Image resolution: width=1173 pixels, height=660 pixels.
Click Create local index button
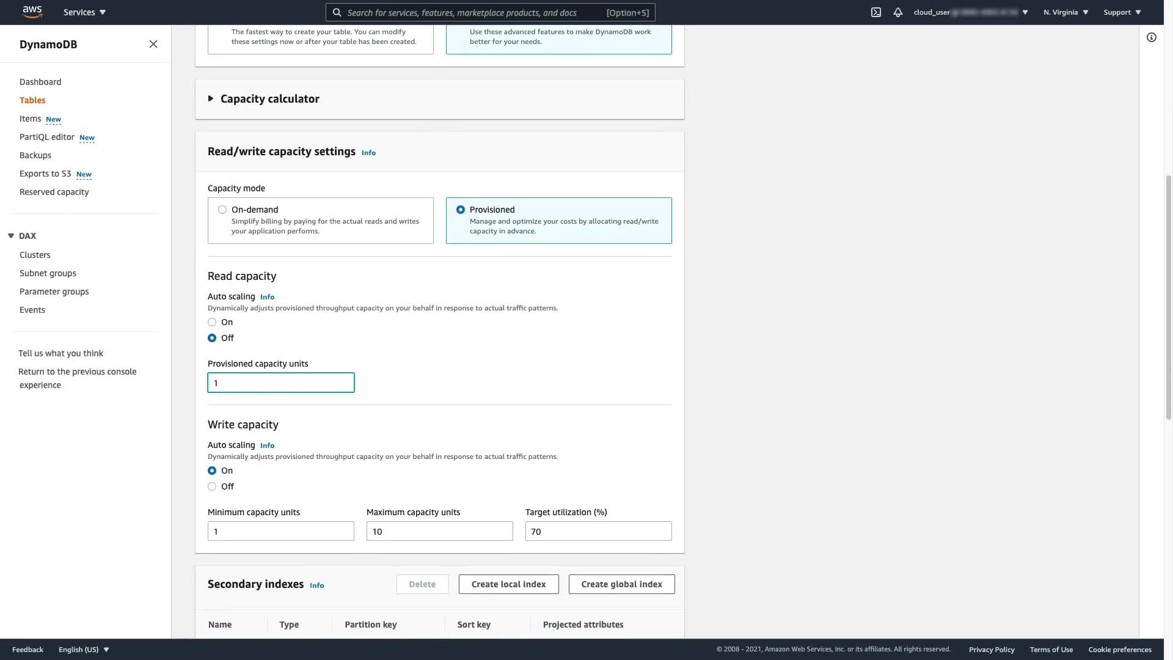coord(508,584)
